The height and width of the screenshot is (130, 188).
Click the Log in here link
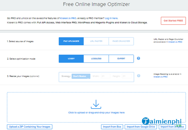tap(111, 18)
